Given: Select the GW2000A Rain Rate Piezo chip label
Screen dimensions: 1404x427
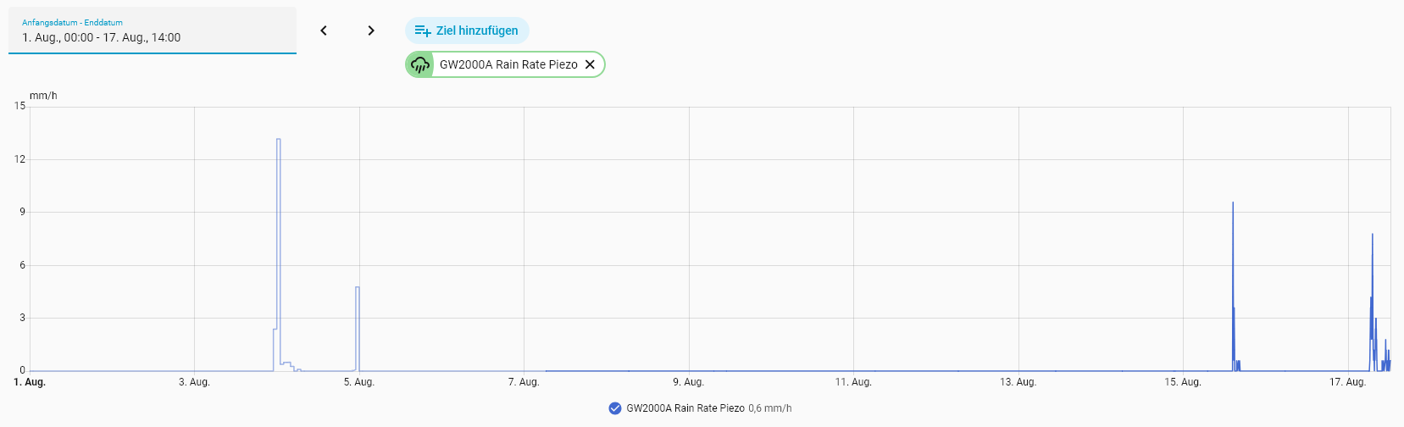Looking at the screenshot, I should (508, 64).
